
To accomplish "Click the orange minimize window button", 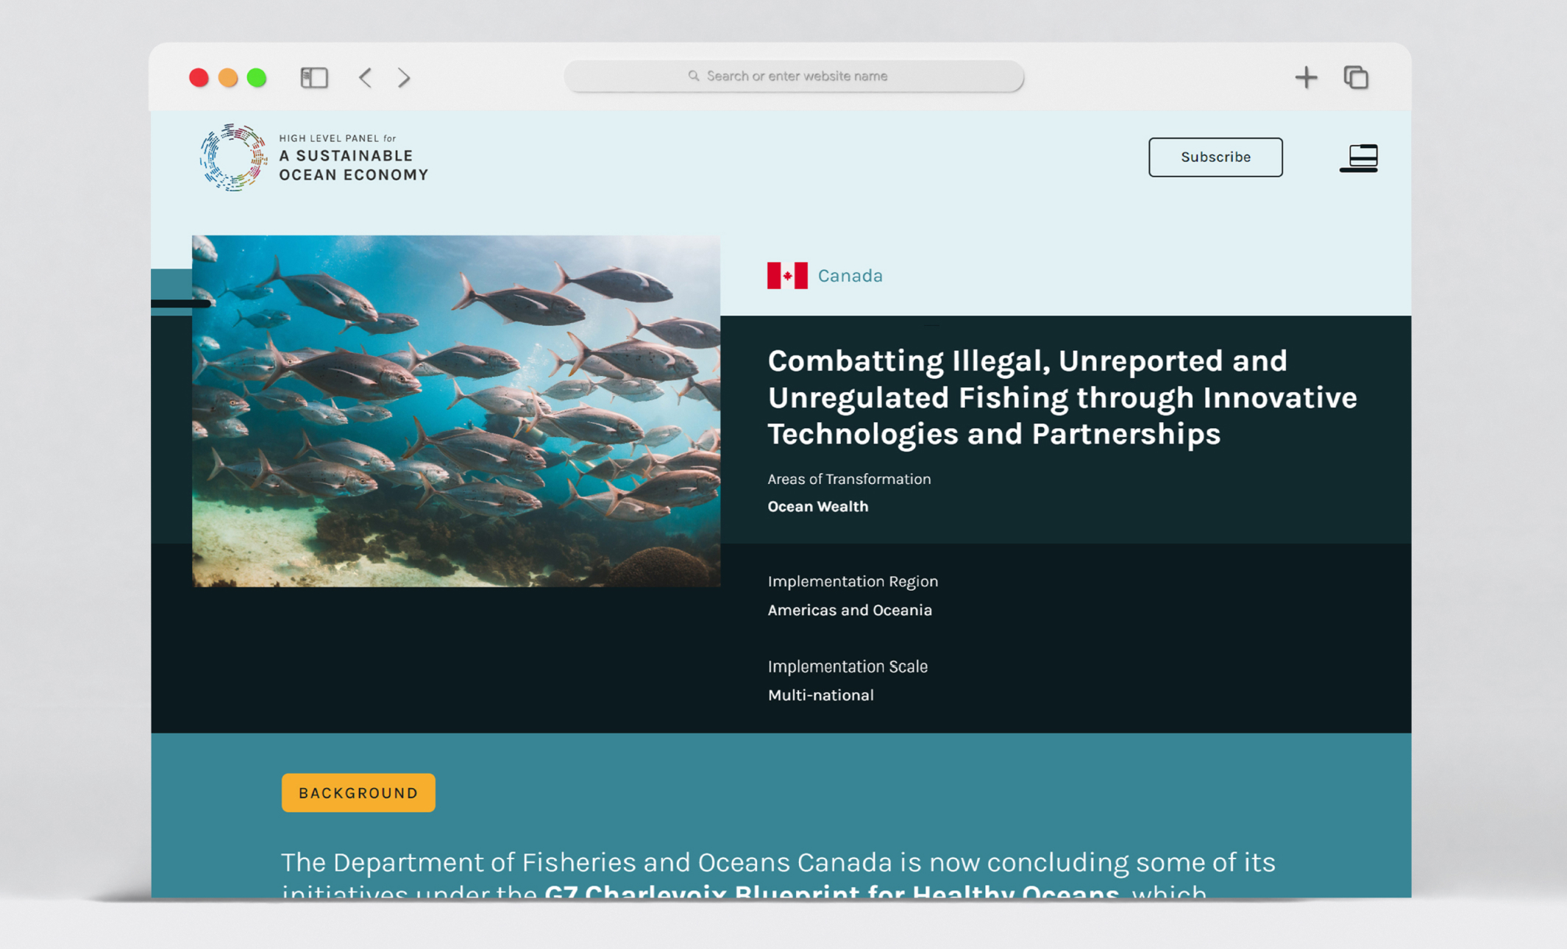I will (228, 78).
